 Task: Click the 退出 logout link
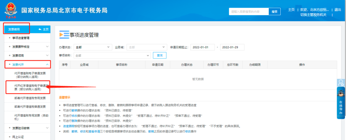338,10
